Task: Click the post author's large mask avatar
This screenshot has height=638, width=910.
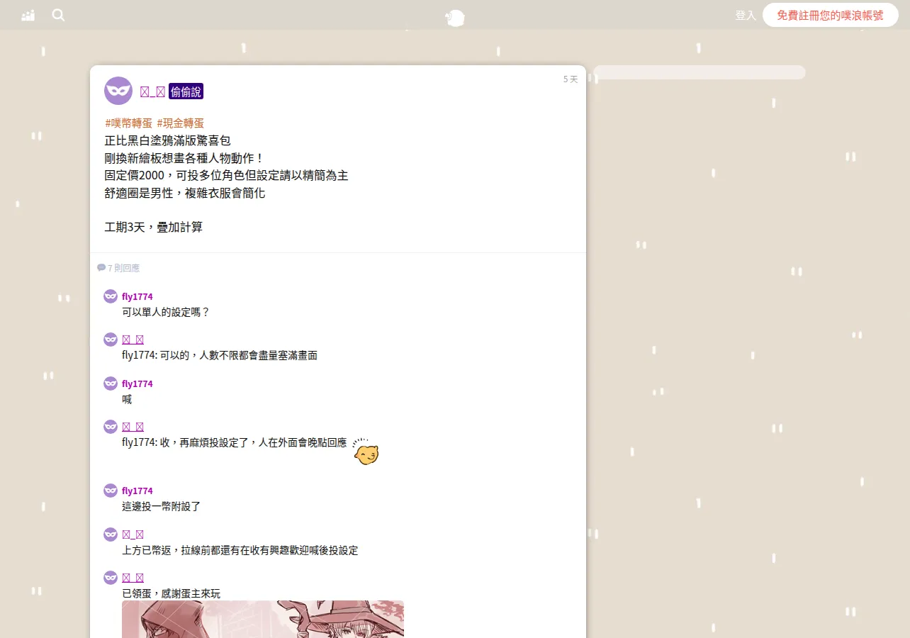Action: coord(118,91)
